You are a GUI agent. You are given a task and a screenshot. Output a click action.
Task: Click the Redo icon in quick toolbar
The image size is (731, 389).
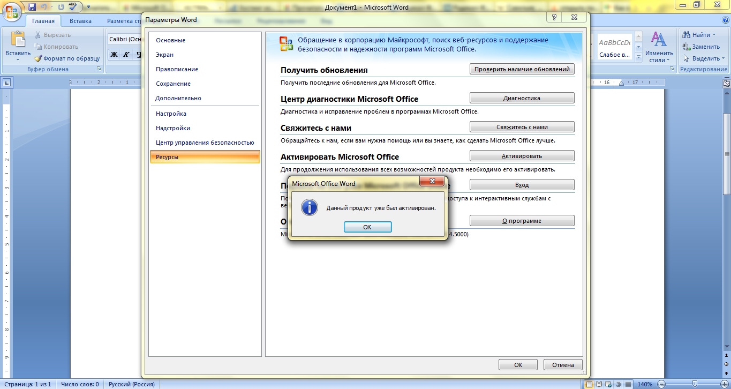tap(61, 7)
